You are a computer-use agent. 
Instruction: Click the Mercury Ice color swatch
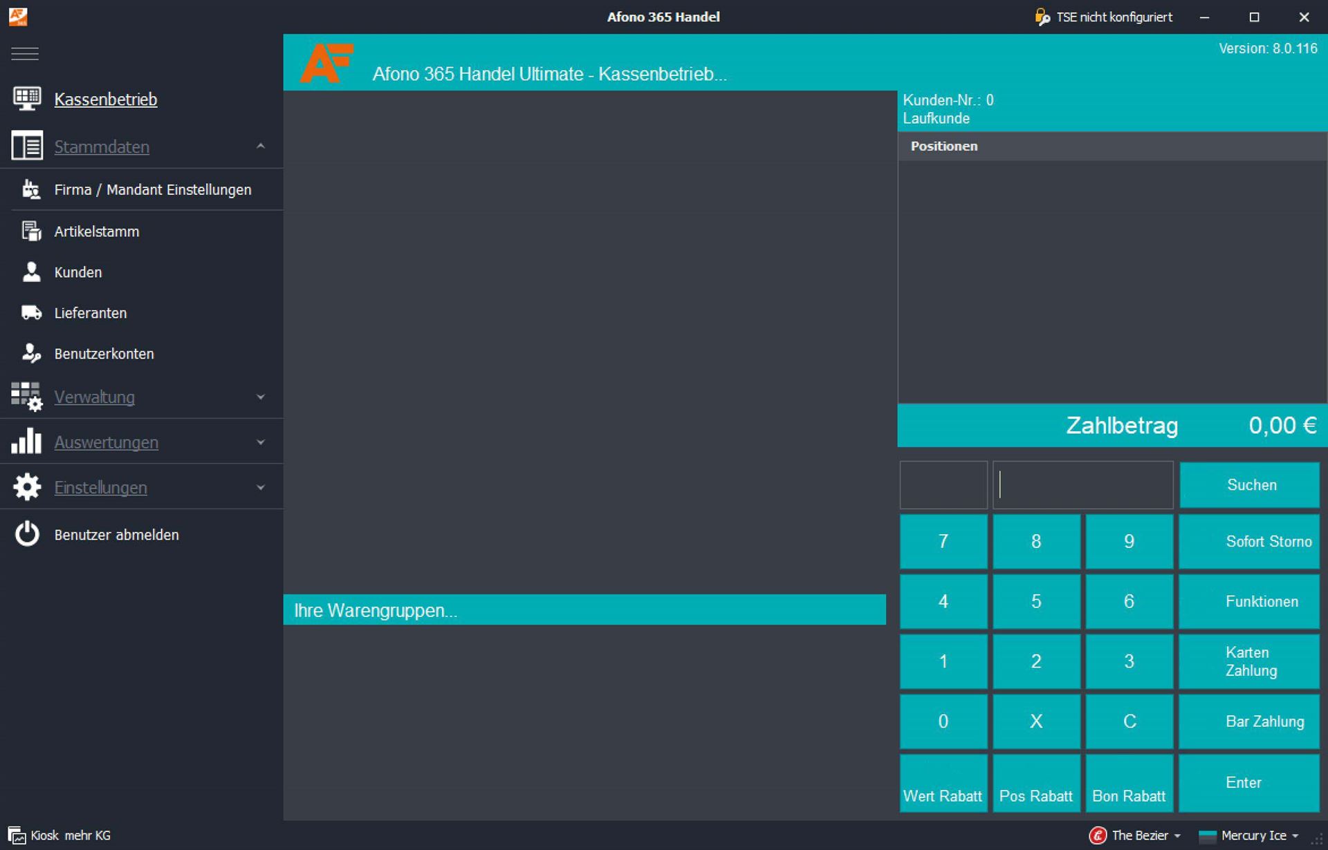(1207, 836)
